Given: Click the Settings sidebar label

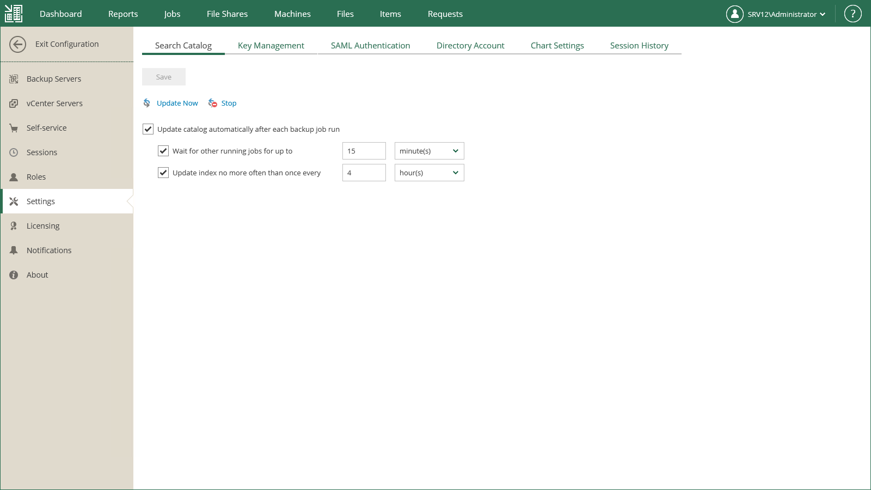Looking at the screenshot, I should click(41, 201).
